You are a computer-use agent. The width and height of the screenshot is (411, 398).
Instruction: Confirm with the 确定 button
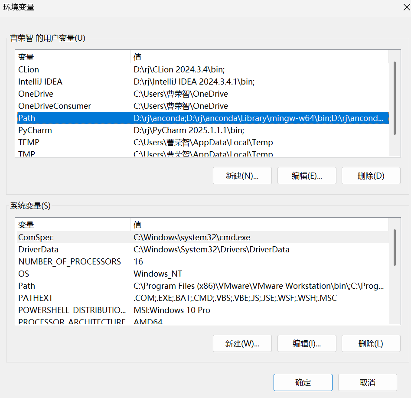303,382
